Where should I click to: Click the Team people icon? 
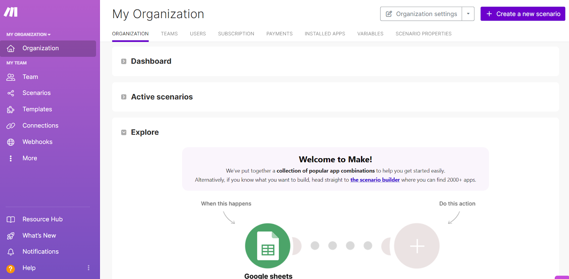[x=11, y=77]
